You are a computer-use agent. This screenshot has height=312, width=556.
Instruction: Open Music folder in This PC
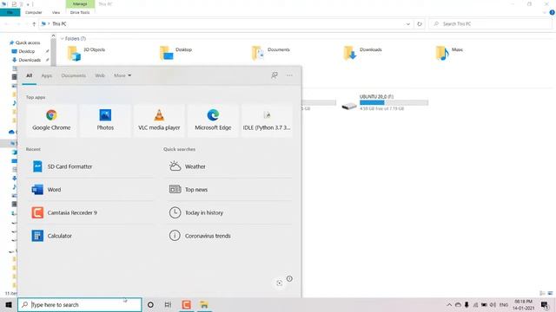pos(450,53)
